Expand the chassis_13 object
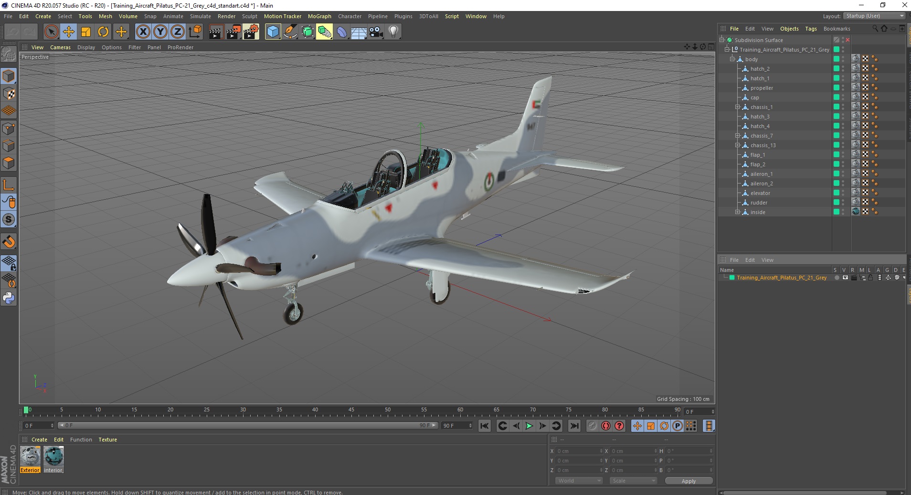This screenshot has height=495, width=911. pyautogui.click(x=738, y=145)
